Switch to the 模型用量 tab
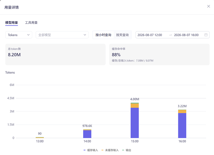 [x=11, y=23]
